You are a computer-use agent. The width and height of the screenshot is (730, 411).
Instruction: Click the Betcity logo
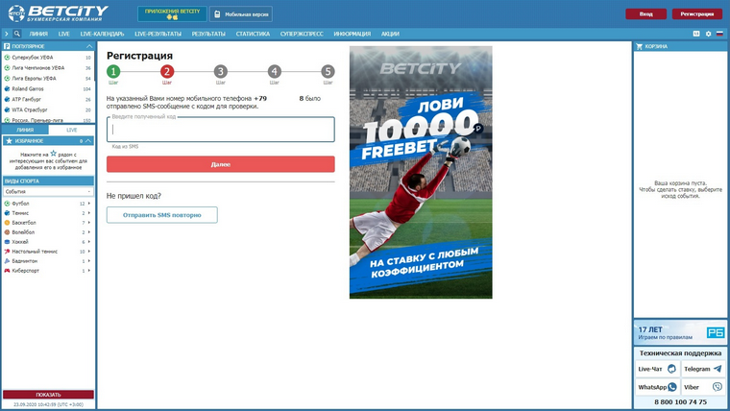(58, 13)
